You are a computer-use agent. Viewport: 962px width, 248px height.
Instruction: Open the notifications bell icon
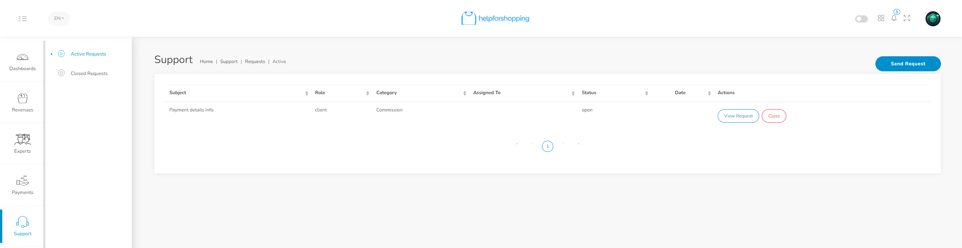(894, 18)
